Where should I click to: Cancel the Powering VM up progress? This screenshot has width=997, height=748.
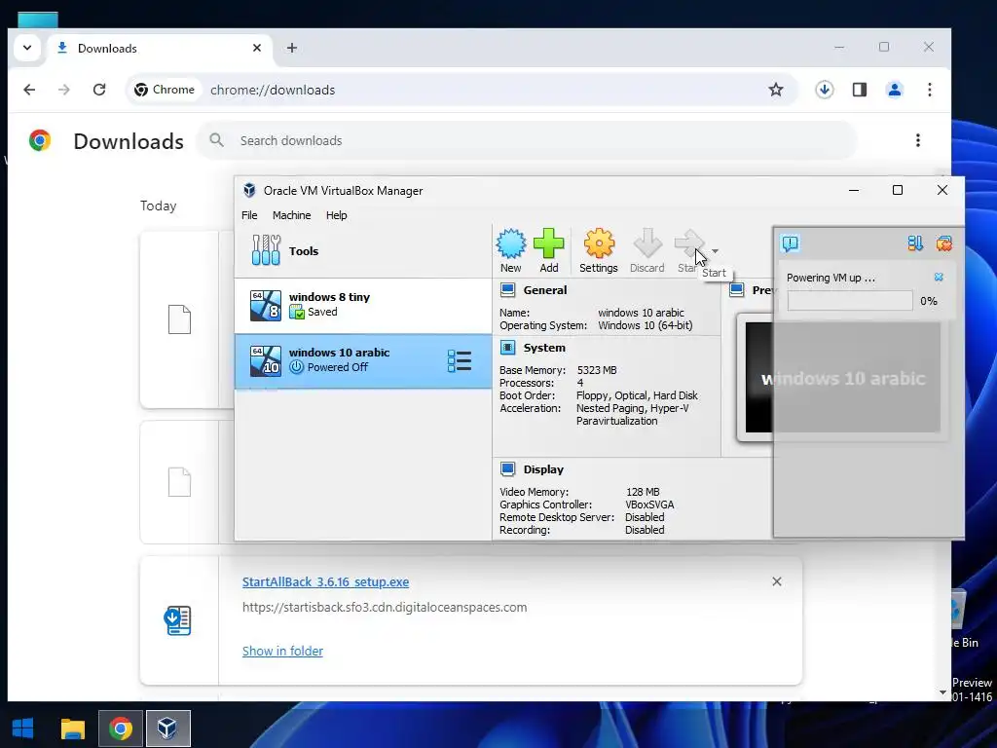939,278
